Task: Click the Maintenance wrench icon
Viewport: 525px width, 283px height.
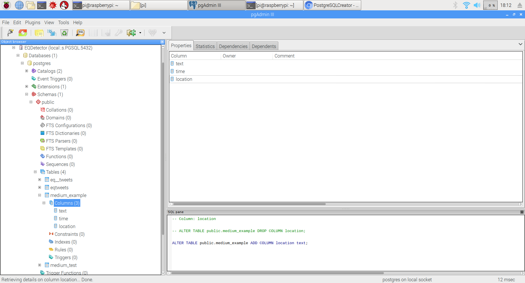Action: pos(119,33)
